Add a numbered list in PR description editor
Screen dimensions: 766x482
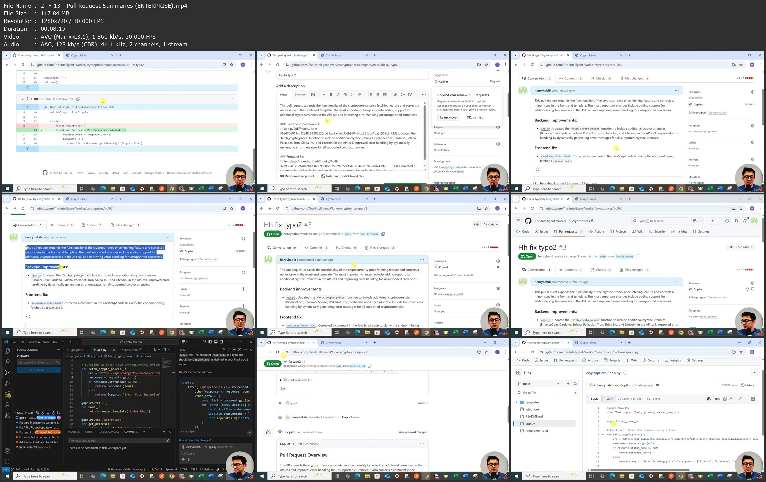(370, 95)
